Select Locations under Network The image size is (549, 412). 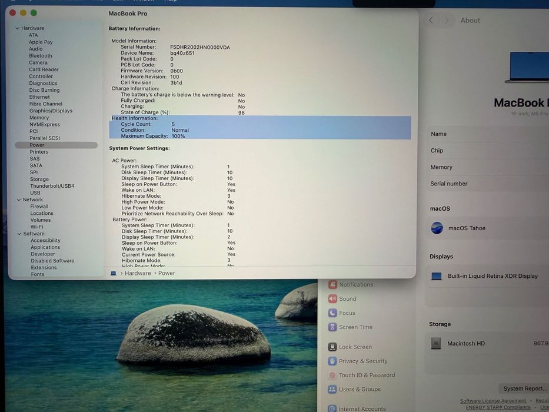pyautogui.click(x=42, y=213)
